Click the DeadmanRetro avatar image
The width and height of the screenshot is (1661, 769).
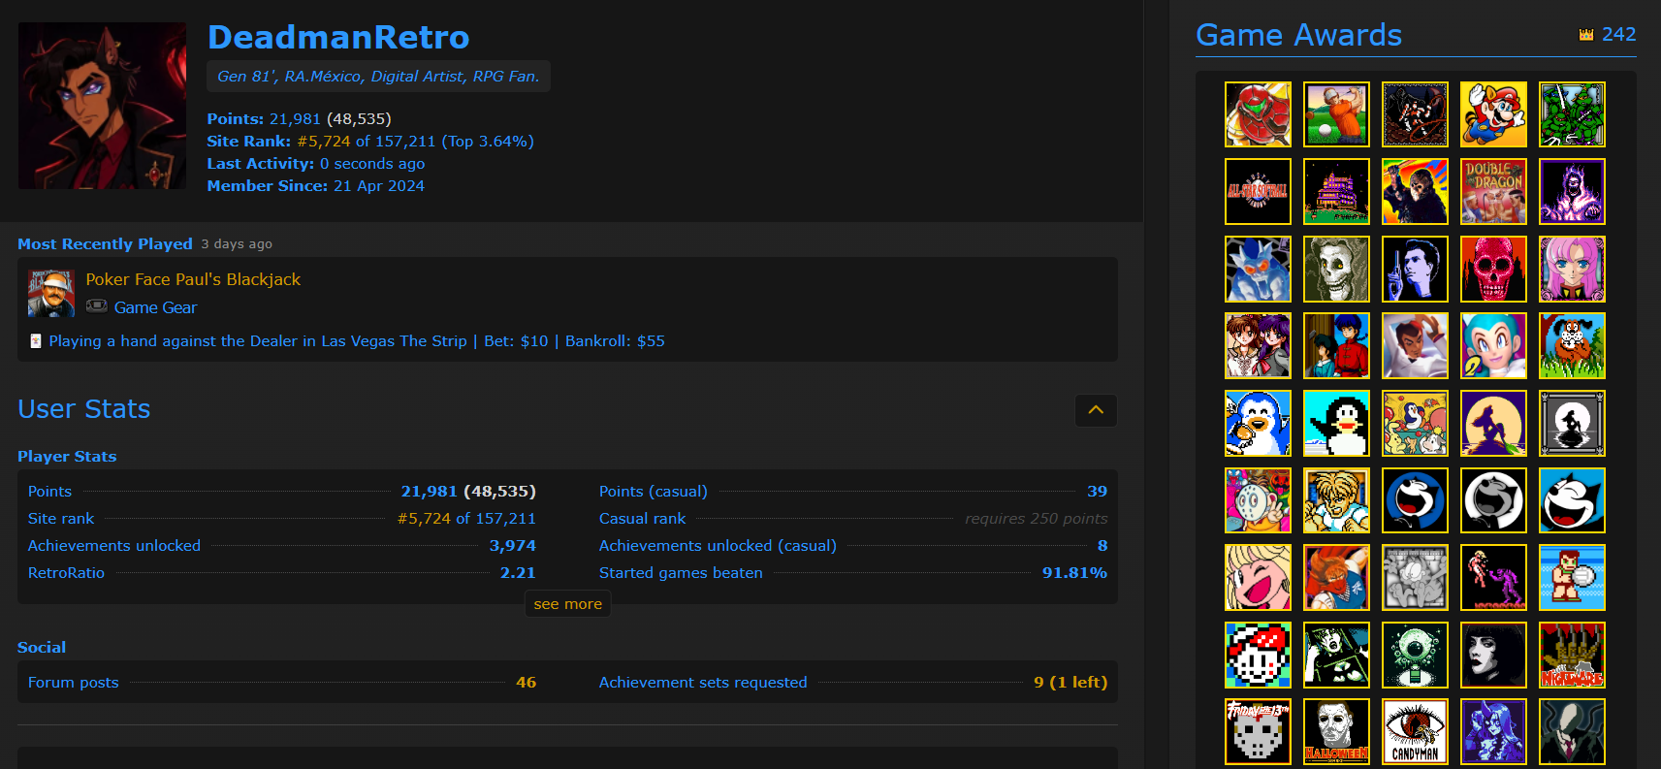[102, 106]
